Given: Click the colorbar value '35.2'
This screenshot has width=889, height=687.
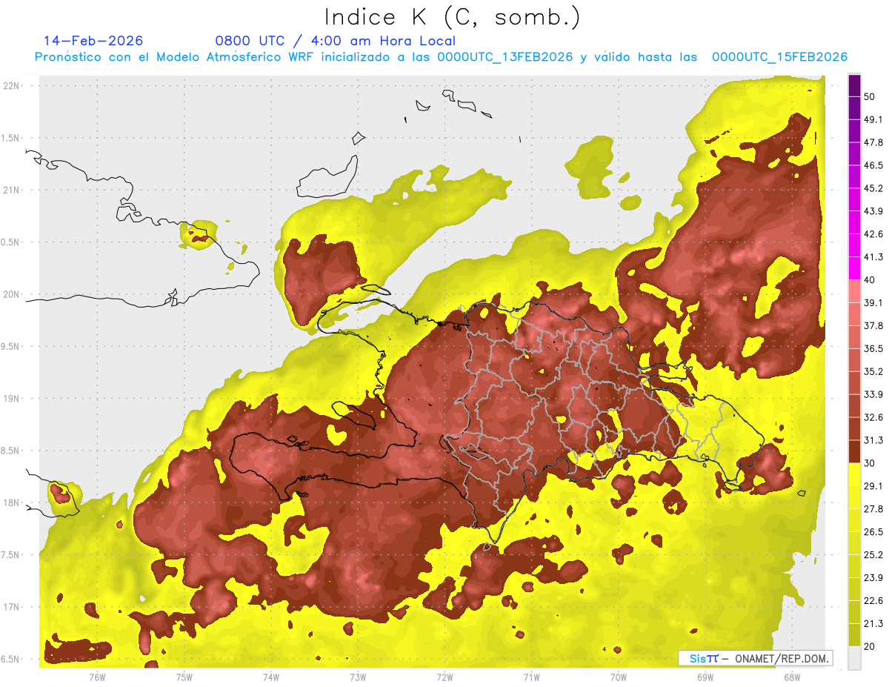Looking at the screenshot, I should (x=873, y=371).
